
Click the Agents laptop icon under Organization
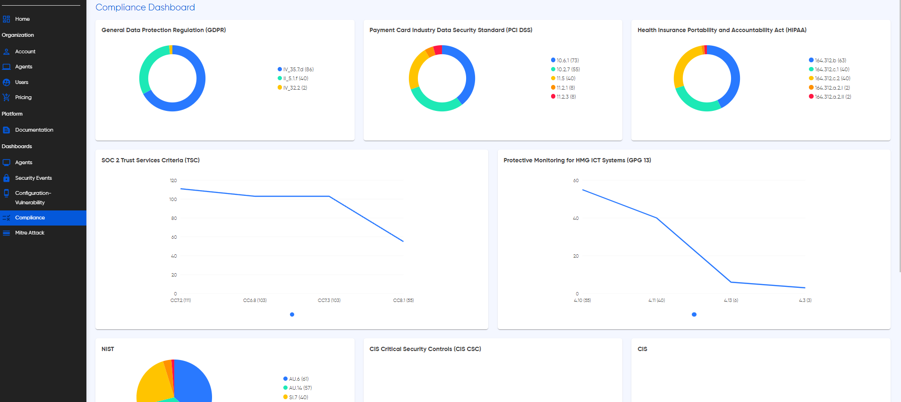pyautogui.click(x=6, y=67)
